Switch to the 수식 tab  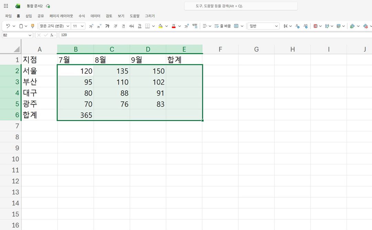tap(82, 16)
